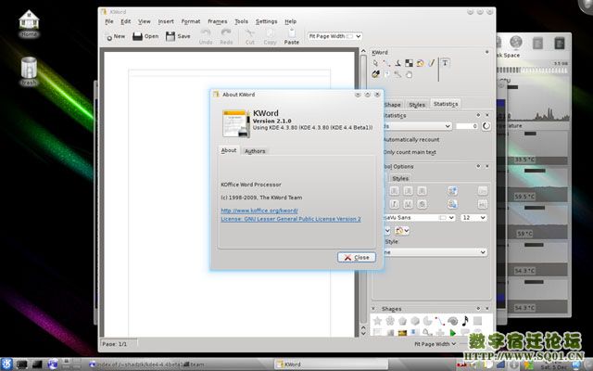Image resolution: width=593 pixels, height=371 pixels.
Task: Select the paint bucket tool in toolbox
Action: coord(375,74)
